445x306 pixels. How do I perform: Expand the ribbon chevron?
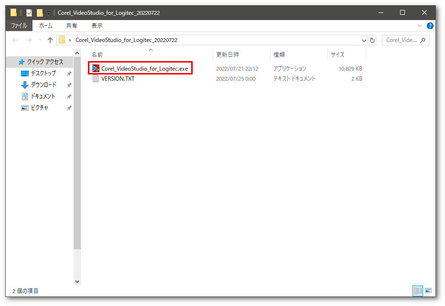coord(420,26)
